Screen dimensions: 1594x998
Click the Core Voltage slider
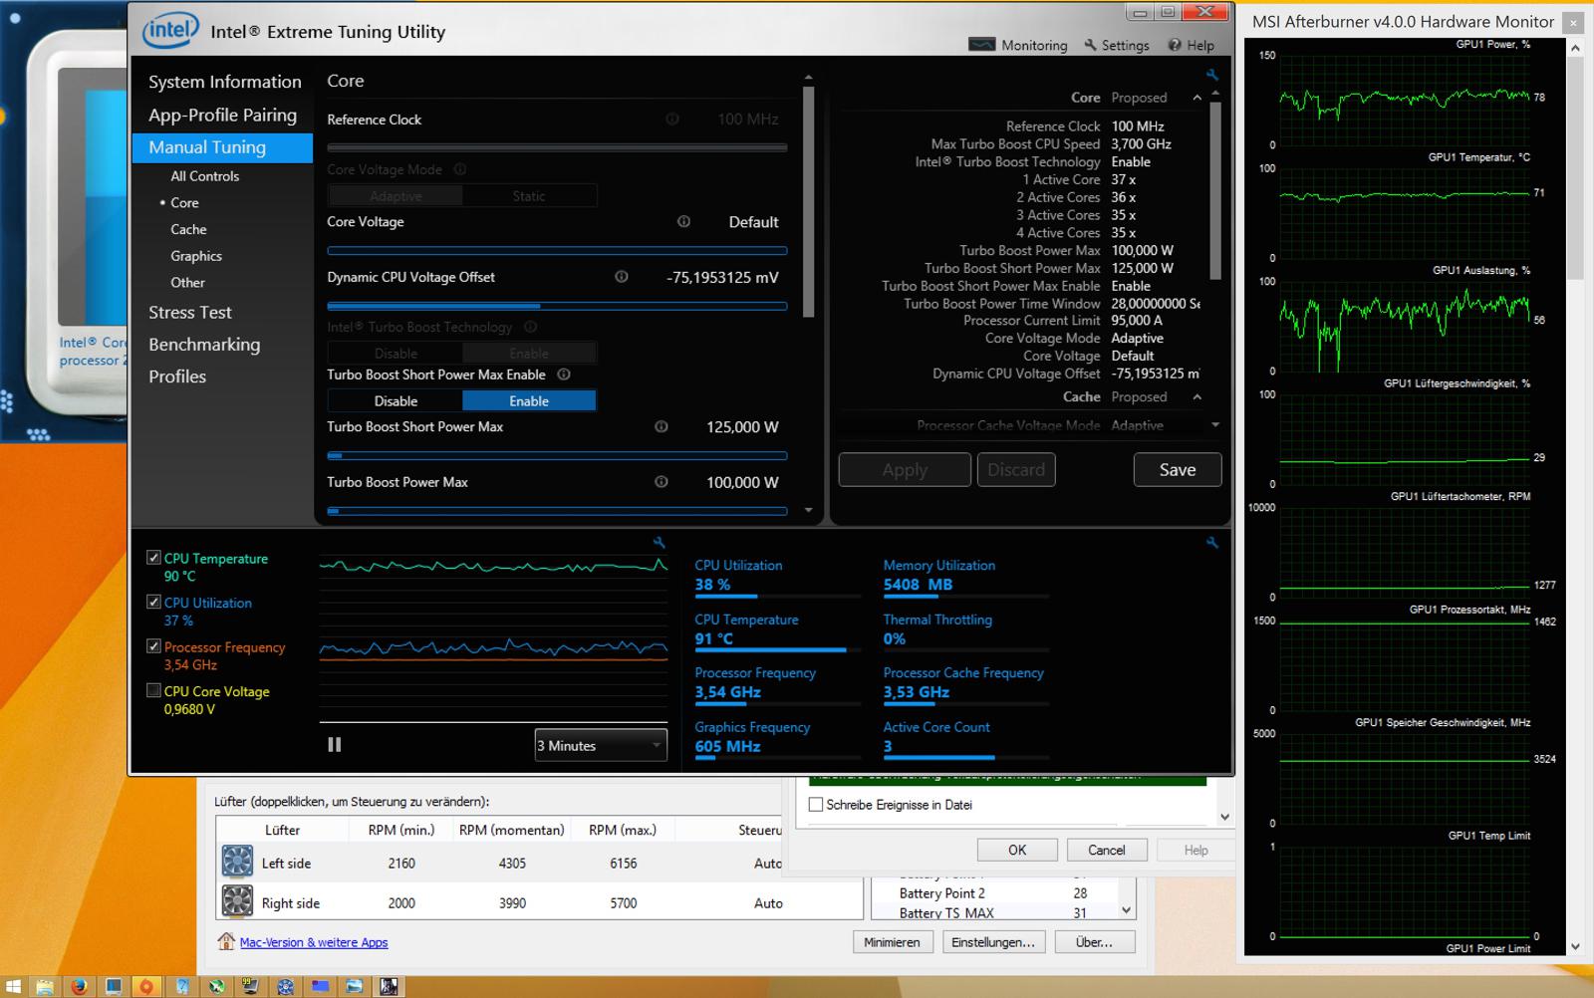coord(557,251)
